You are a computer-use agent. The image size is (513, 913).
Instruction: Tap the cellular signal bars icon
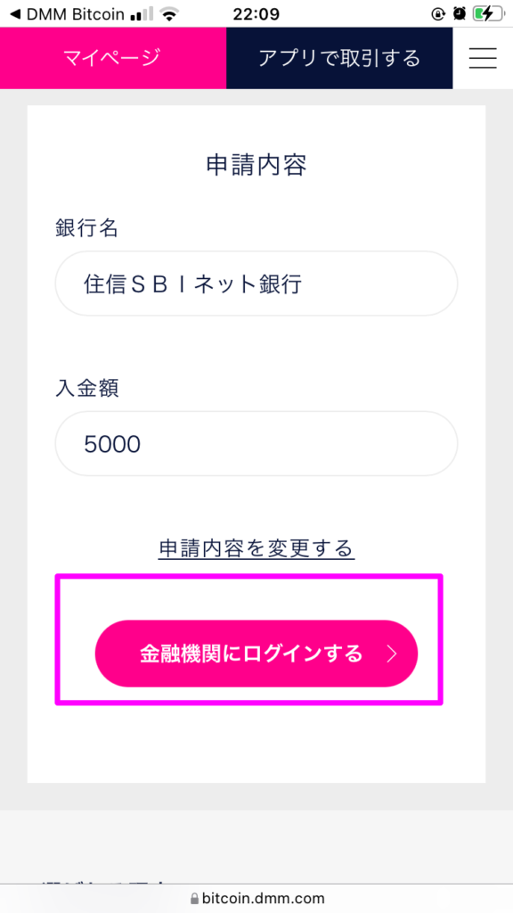142,13
